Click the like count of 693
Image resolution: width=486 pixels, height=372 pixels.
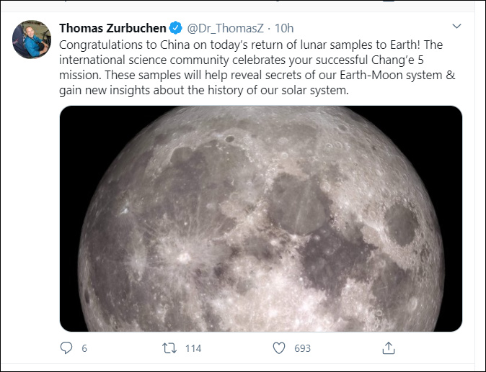tap(303, 348)
